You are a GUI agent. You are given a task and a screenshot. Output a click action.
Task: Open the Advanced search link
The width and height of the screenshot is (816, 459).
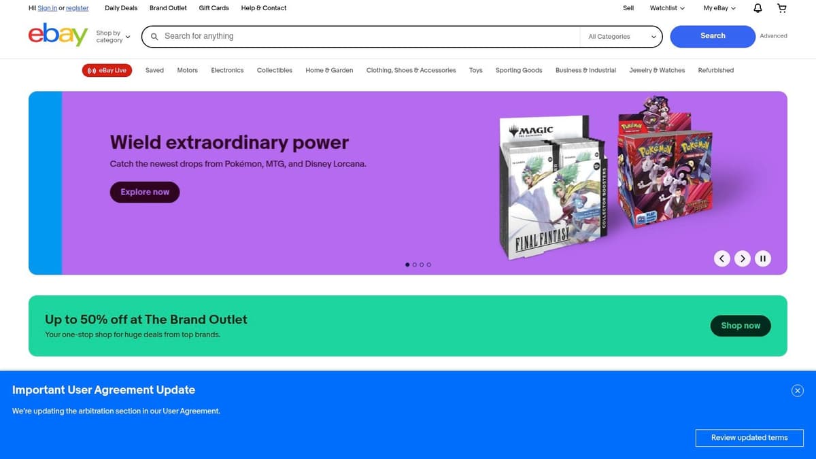click(x=773, y=36)
